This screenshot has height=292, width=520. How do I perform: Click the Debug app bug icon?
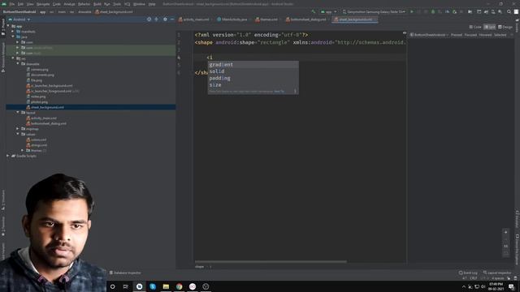(433, 11)
